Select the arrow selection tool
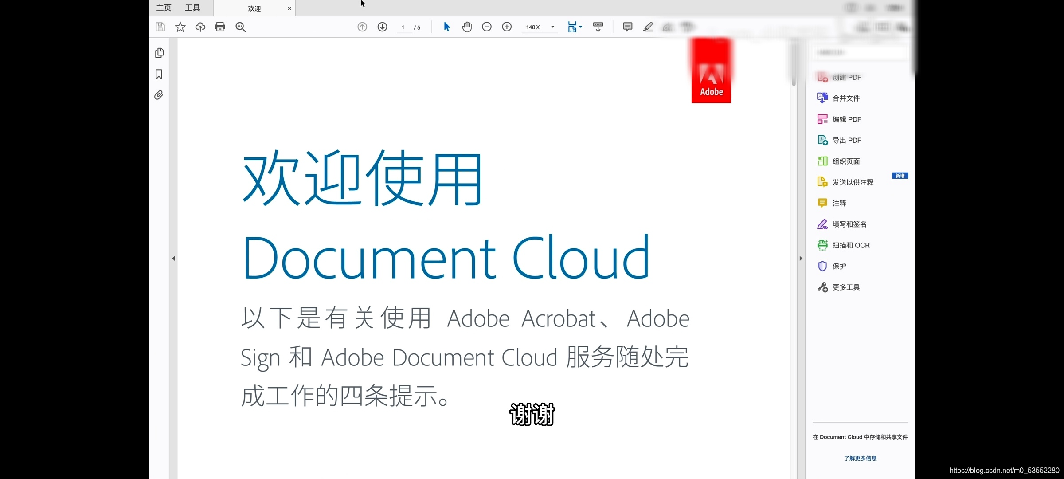The width and height of the screenshot is (1064, 479). tap(447, 27)
